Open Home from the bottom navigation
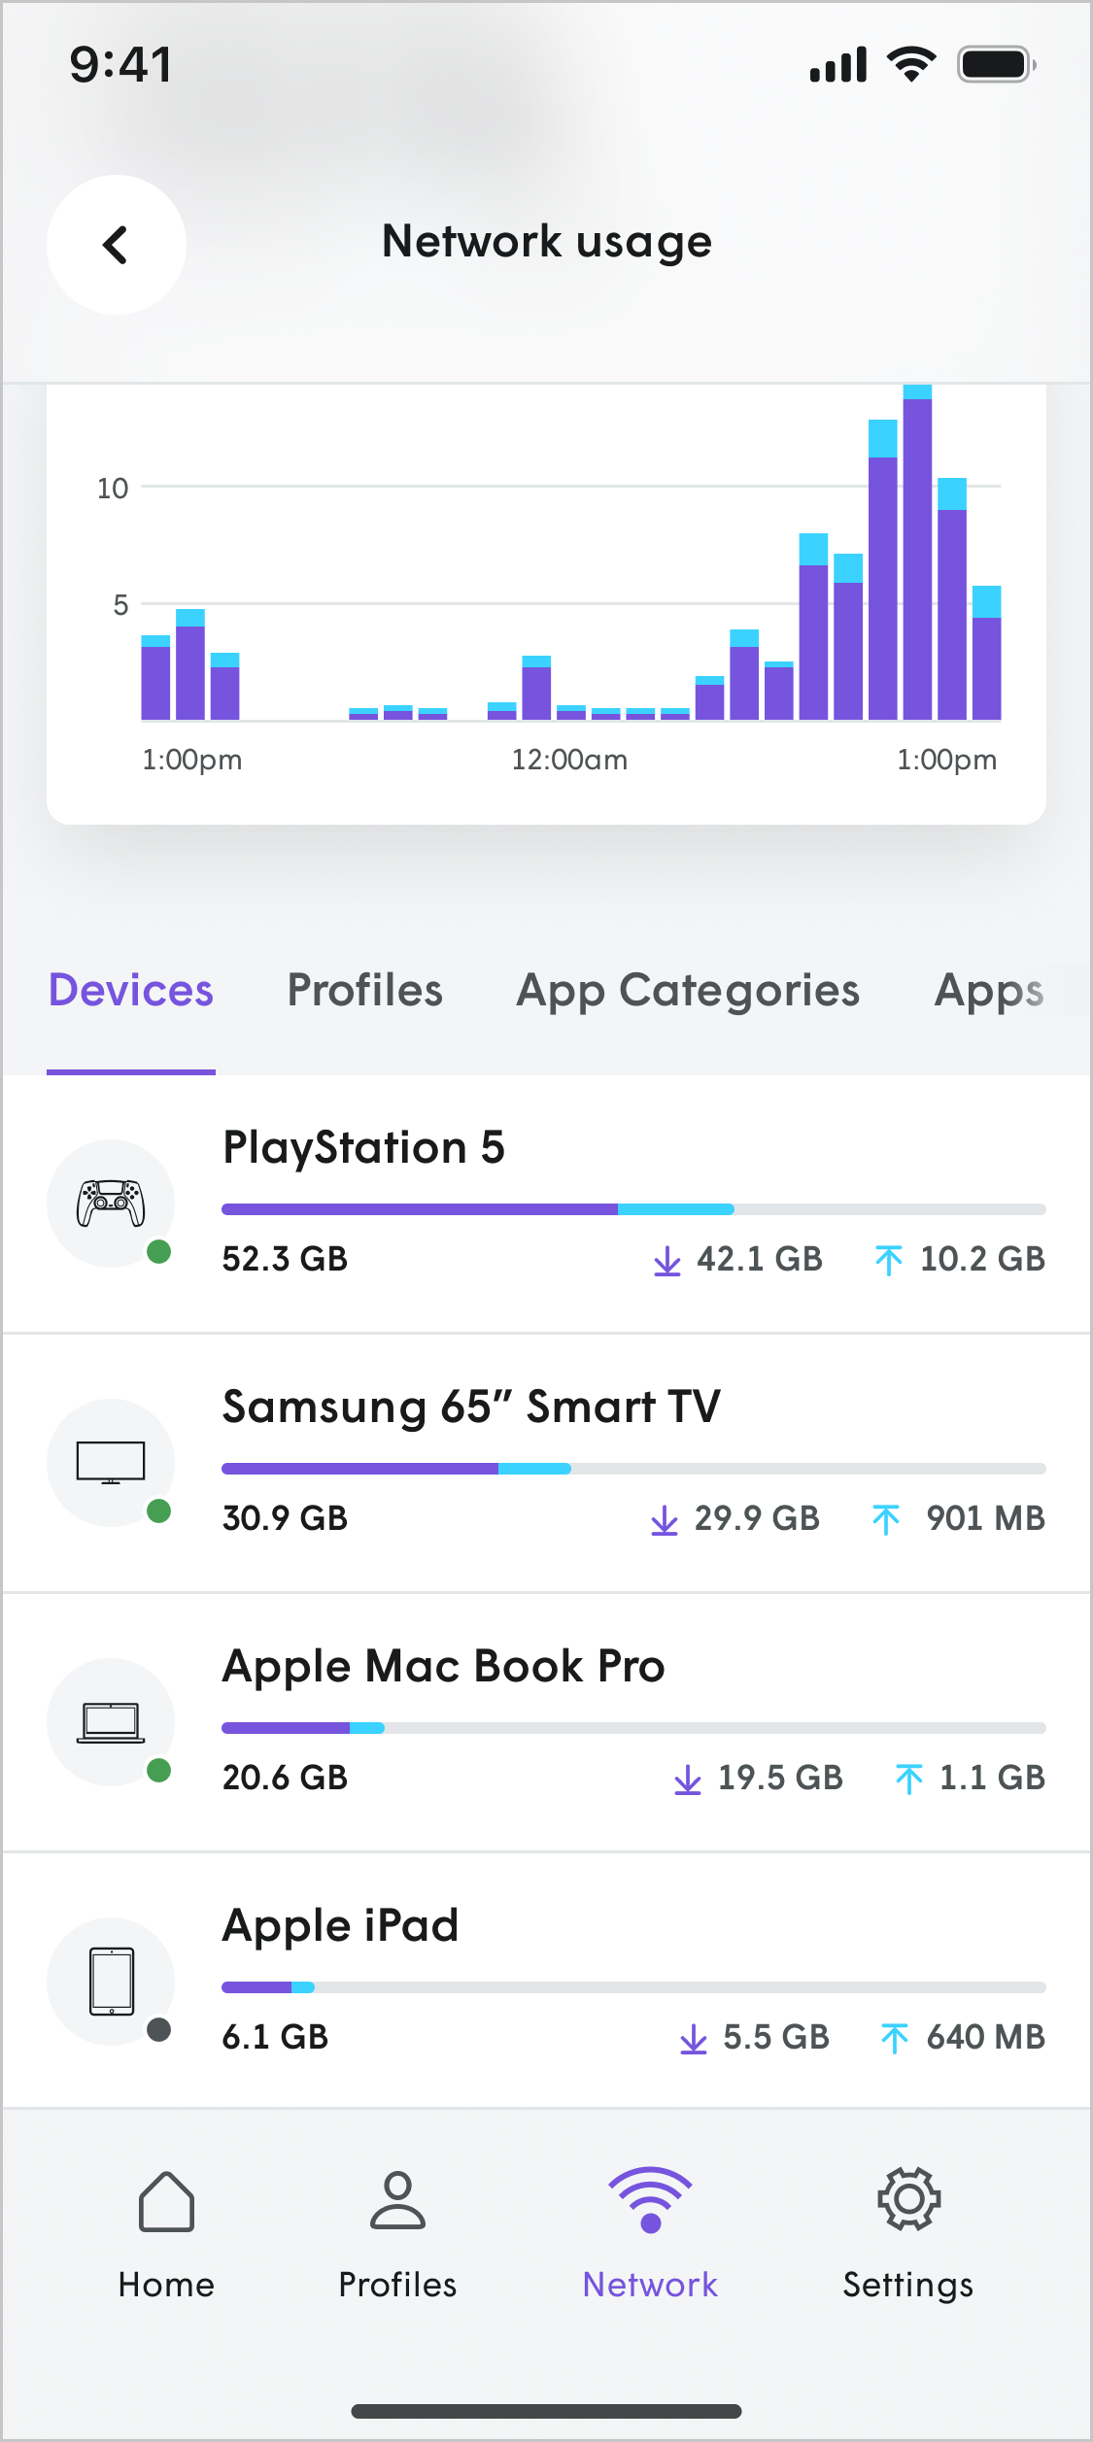Viewport: 1093px width, 2442px height. pyautogui.click(x=166, y=2234)
